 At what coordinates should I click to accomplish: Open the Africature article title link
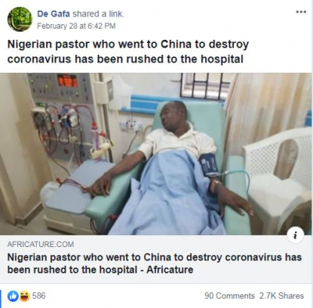coord(155,264)
